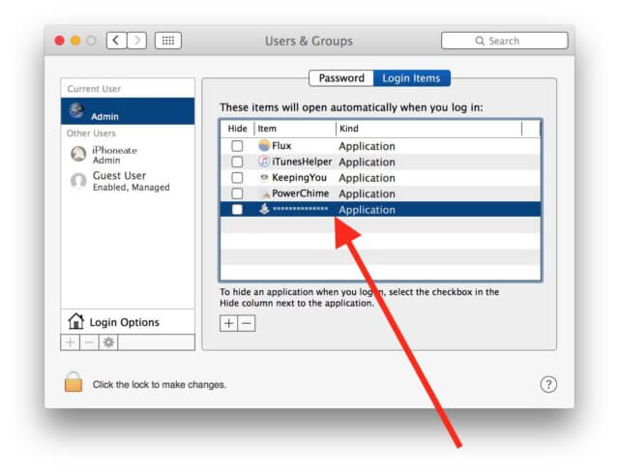619x472 pixels.
Task: Select the KeepingYou item name
Action: tap(299, 177)
